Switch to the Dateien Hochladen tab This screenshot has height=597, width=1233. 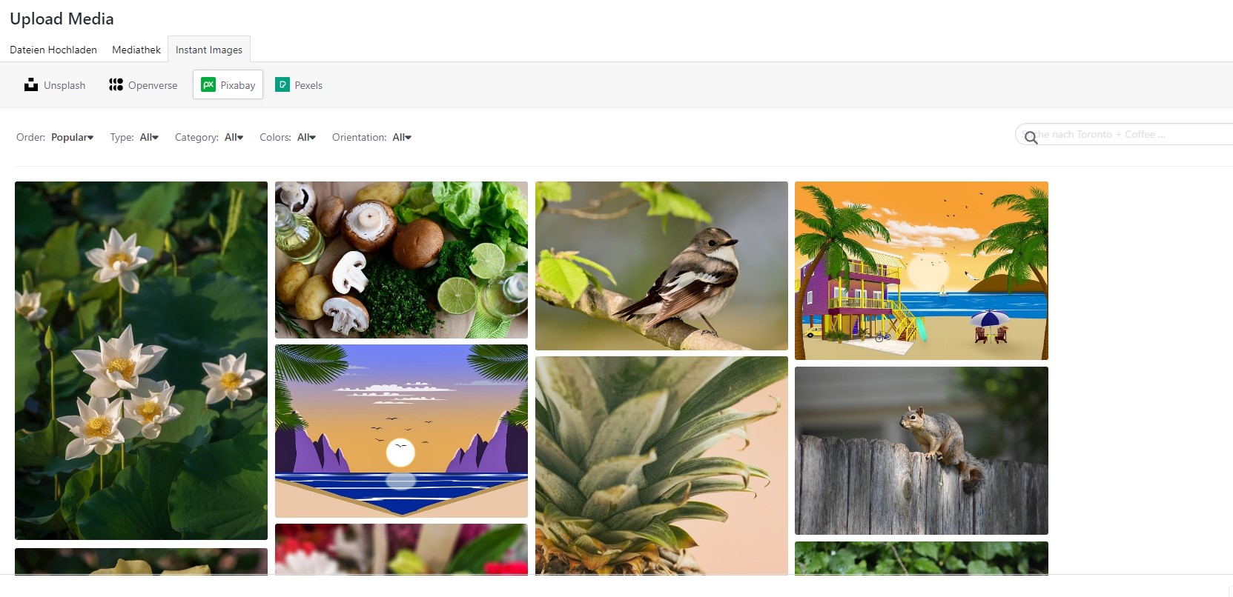pyautogui.click(x=53, y=50)
